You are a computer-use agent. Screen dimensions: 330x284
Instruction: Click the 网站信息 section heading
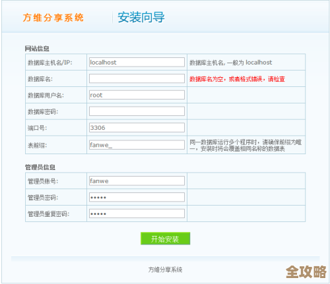click(x=37, y=49)
